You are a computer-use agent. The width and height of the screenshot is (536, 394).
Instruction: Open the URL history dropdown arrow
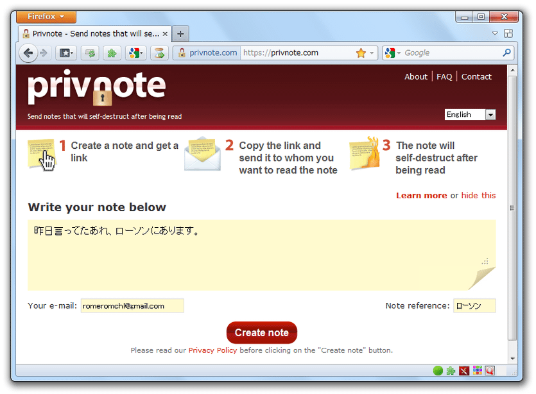click(372, 53)
